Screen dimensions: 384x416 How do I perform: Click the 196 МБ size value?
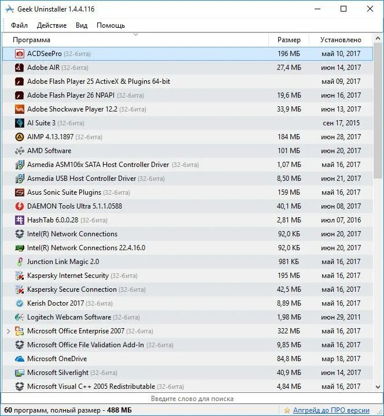click(x=289, y=54)
